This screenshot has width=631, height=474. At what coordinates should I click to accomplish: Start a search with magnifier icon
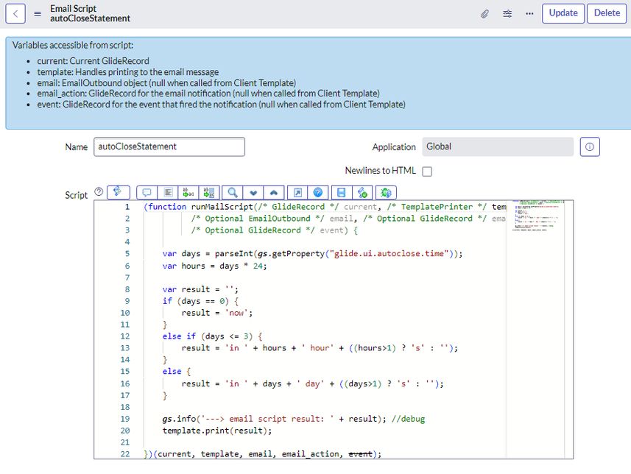pos(232,193)
